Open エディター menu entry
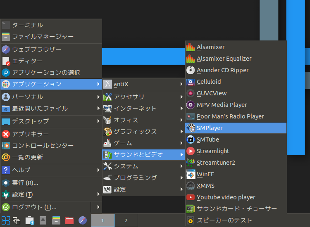This screenshot has width=310, height=227. [51, 61]
